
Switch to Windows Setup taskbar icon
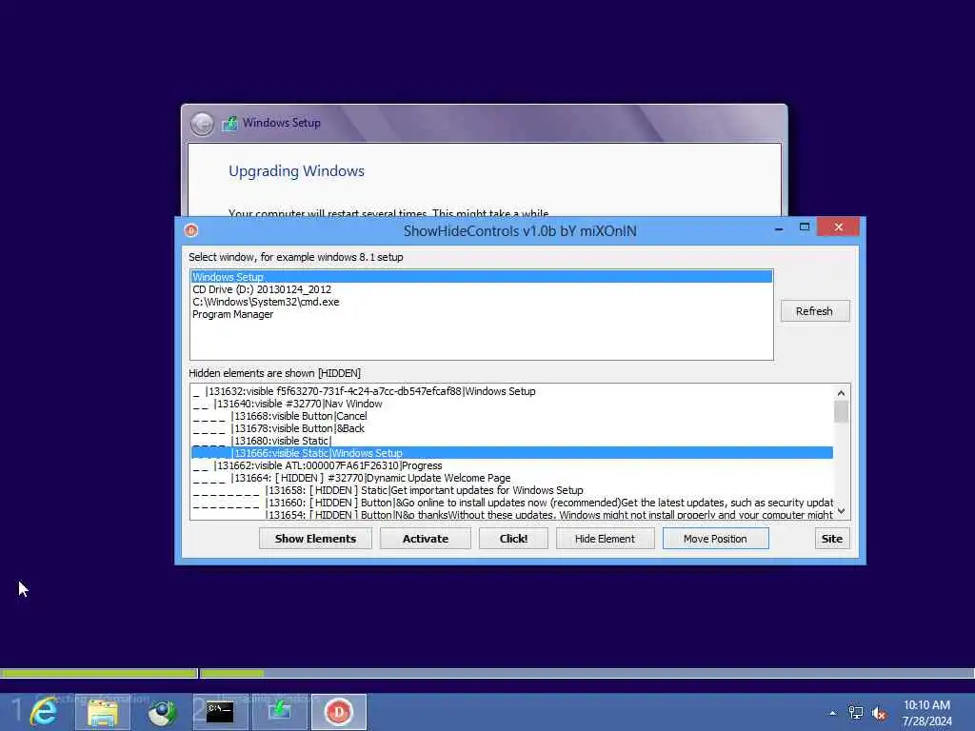pos(279,712)
